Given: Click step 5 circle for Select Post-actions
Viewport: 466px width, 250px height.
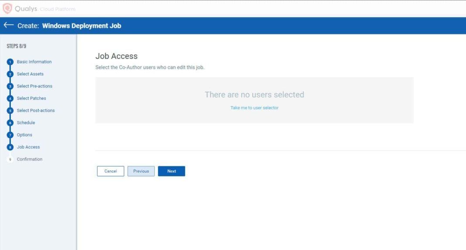Looking at the screenshot, I should 10,111.
